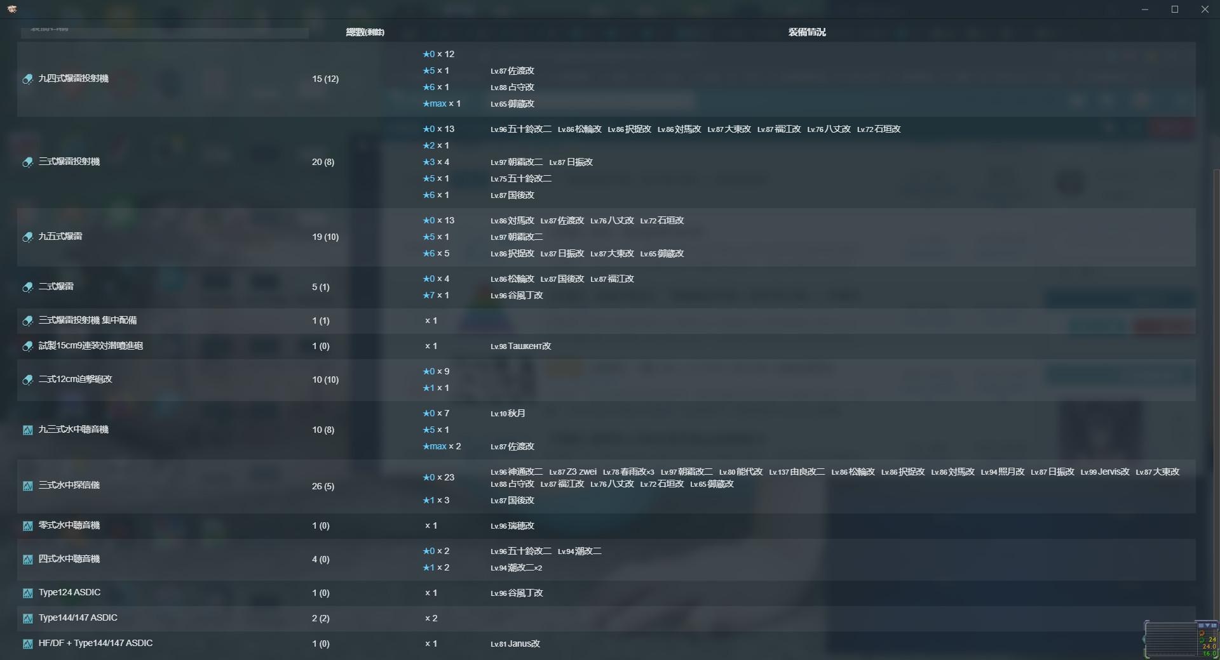The height and width of the screenshot is (660, 1220).
Task: Expand the ★max × 1 entry under 九四式爆雷投射機
Action: (x=441, y=103)
